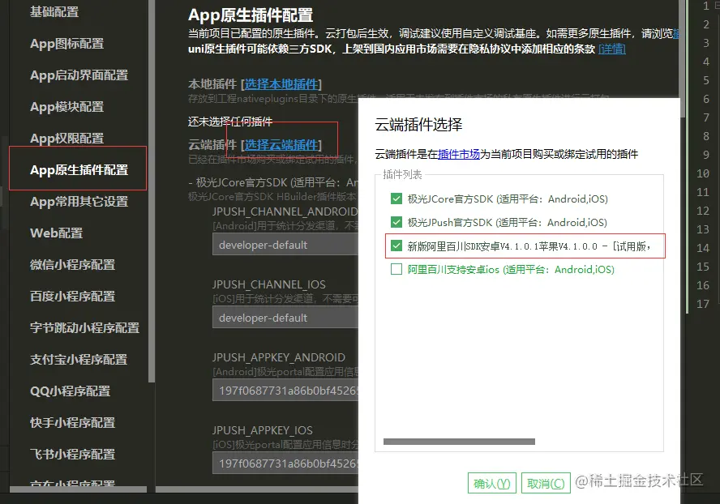Click 极光JPush官方SDK label in plugin list
720x504 pixels.
click(x=508, y=223)
